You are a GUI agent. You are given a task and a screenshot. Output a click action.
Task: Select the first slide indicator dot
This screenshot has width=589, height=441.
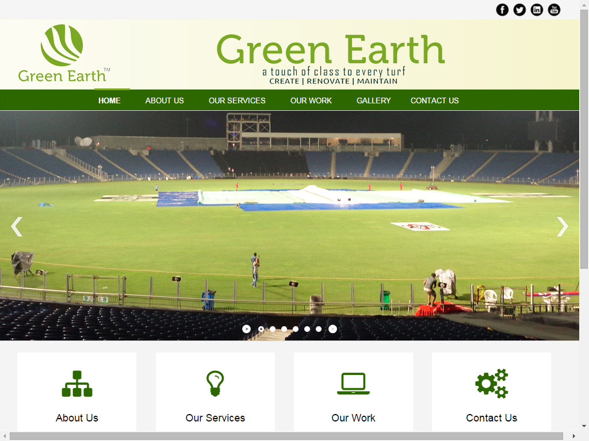pos(261,329)
